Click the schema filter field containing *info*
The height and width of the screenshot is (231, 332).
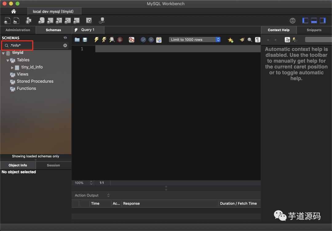coord(35,45)
